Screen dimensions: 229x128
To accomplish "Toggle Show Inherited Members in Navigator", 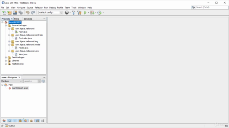I will click(4, 121).
